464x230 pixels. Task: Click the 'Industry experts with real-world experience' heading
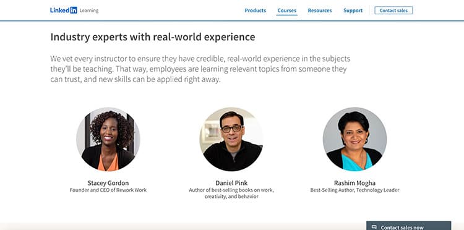coord(153,37)
